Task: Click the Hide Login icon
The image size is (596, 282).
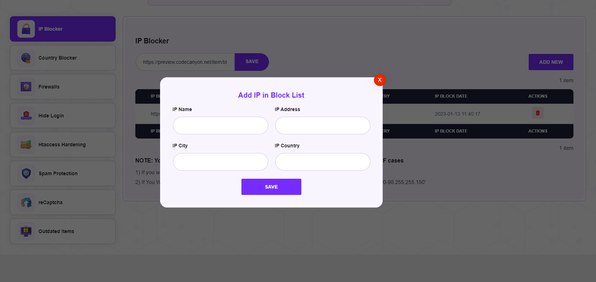Action: [26, 116]
